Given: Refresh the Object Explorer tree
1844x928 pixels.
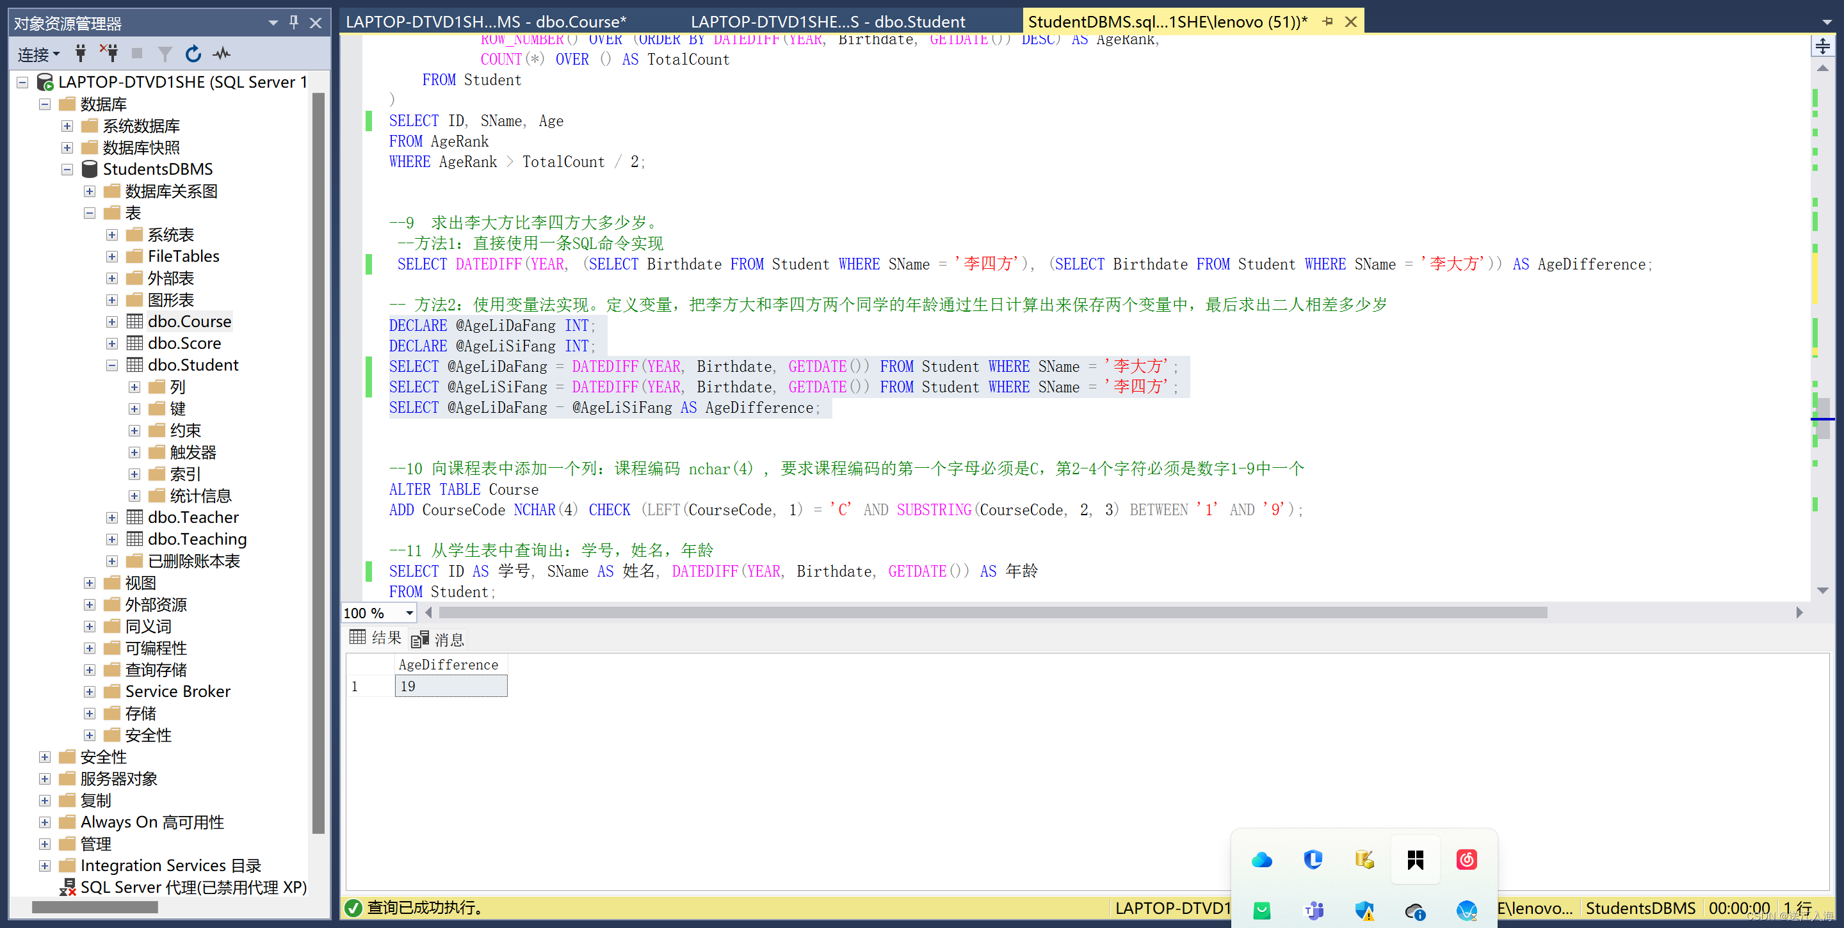Looking at the screenshot, I should click(193, 53).
